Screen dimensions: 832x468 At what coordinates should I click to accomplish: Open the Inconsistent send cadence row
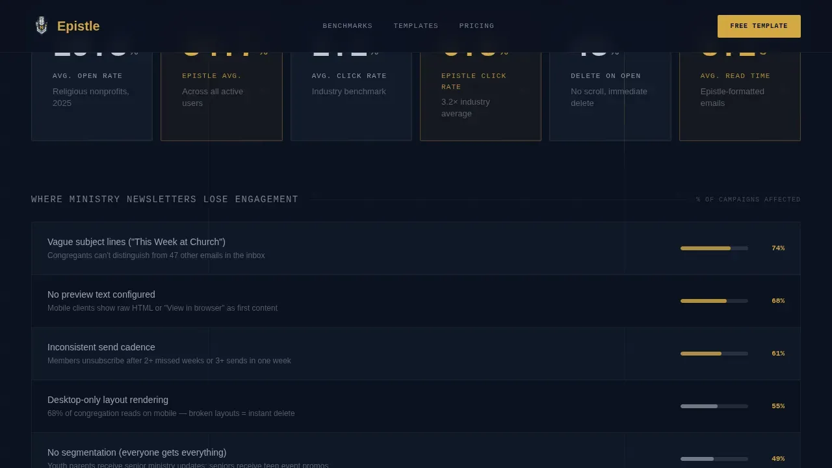[416, 354]
